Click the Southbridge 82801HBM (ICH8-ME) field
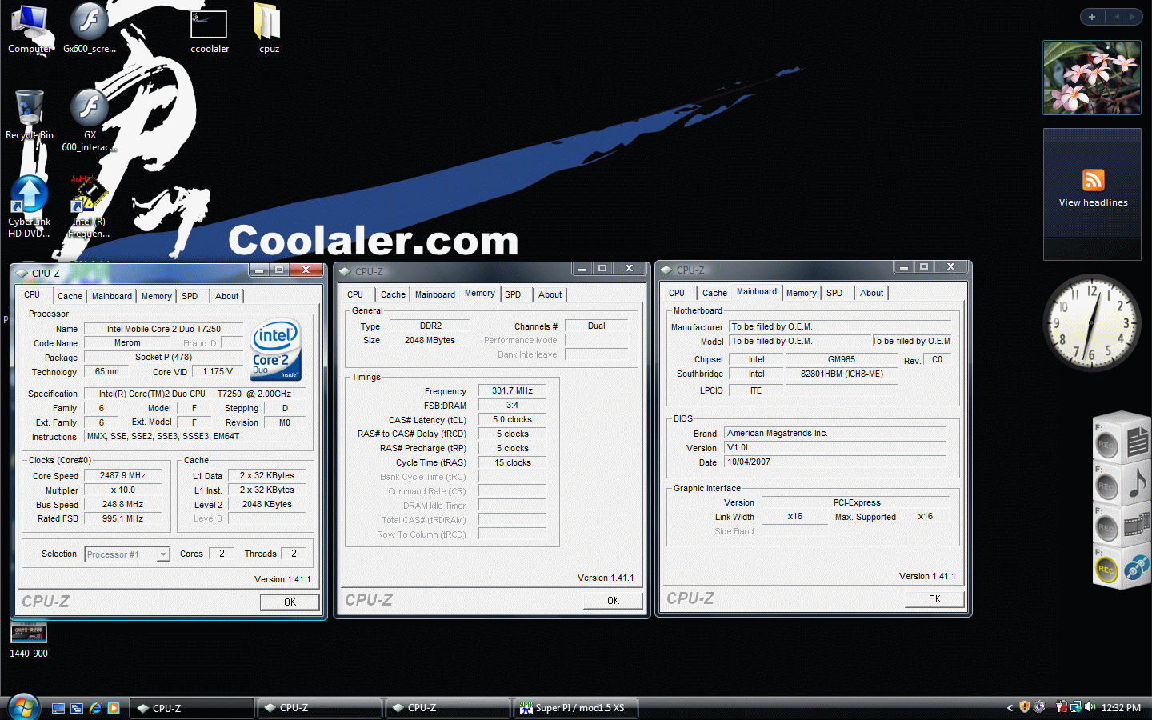Screen dimensions: 1152x720 coord(841,374)
